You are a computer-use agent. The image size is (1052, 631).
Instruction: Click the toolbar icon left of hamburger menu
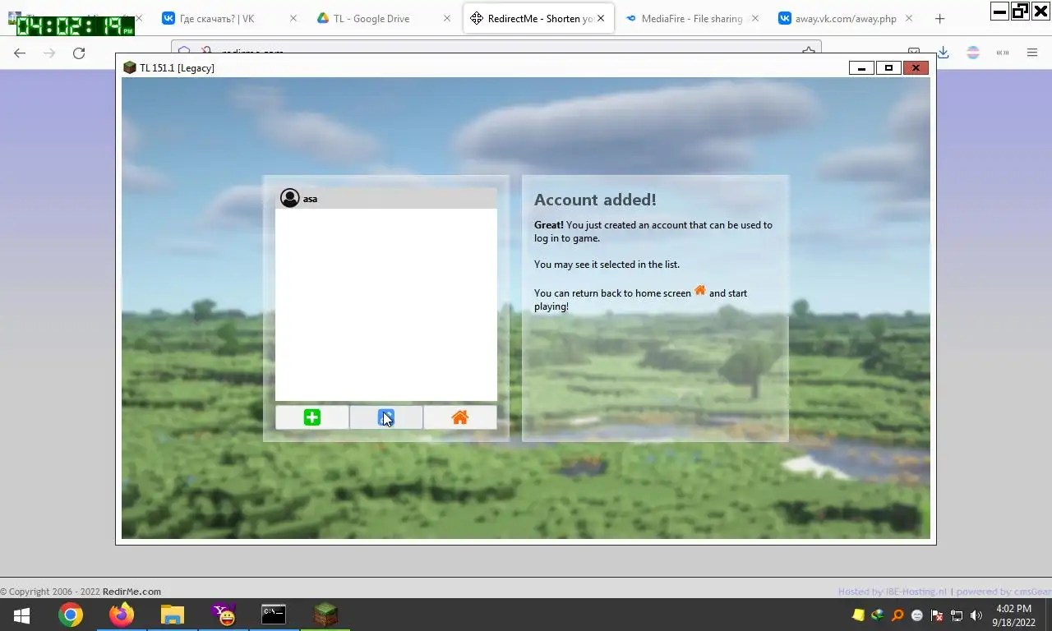pos(1003,53)
